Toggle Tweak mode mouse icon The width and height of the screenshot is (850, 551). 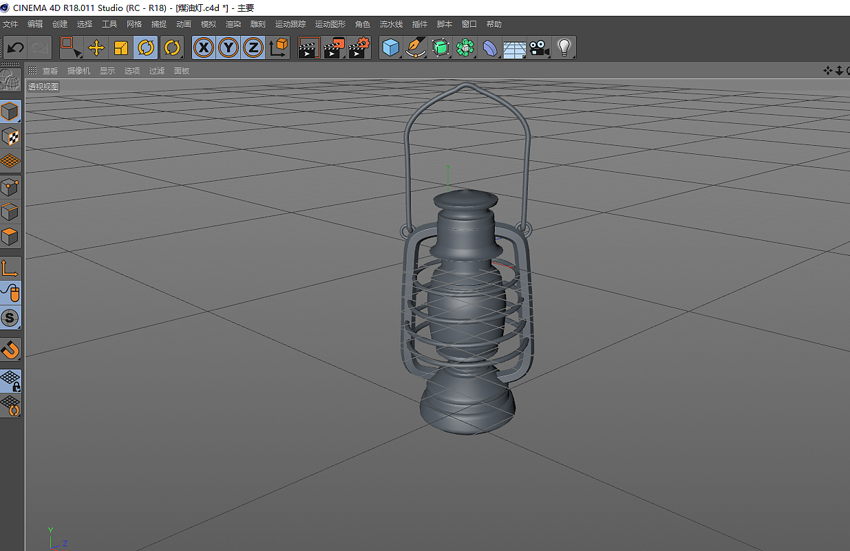coord(10,292)
